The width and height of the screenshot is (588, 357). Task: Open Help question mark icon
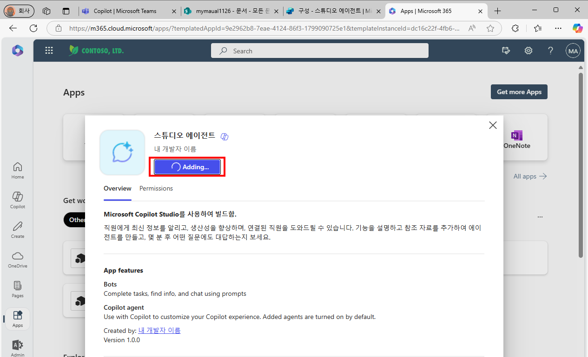(550, 51)
